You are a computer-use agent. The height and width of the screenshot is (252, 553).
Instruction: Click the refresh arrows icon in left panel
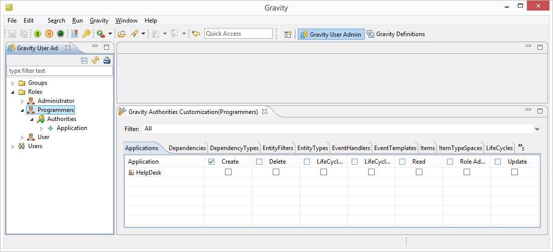point(95,61)
